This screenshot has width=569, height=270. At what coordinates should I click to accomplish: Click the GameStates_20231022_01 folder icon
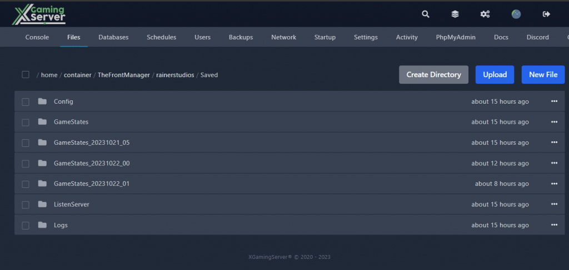coord(42,184)
